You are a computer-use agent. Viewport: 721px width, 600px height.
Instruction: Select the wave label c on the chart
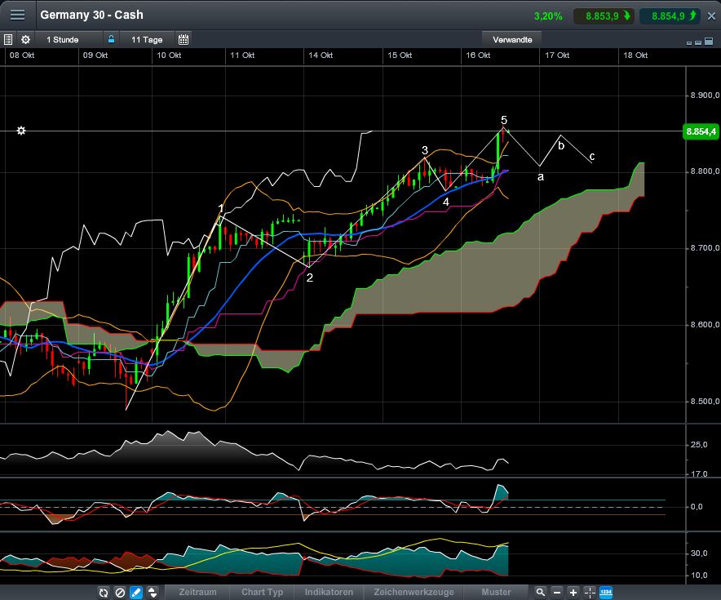592,157
